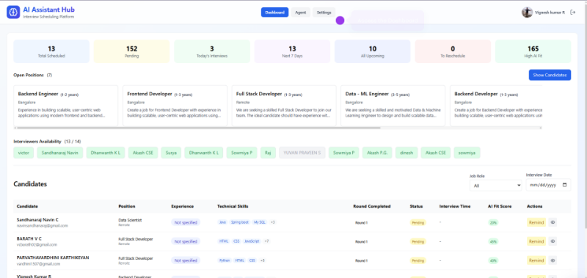Select greyed interviewer chip YUVAN PRAVEEN S
587x278 pixels.
[302, 153]
